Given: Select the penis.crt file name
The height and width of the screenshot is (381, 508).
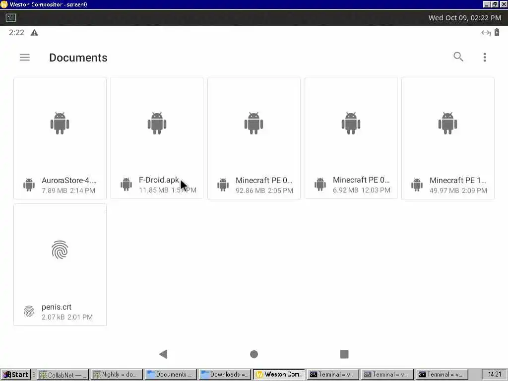Looking at the screenshot, I should click(57, 307).
